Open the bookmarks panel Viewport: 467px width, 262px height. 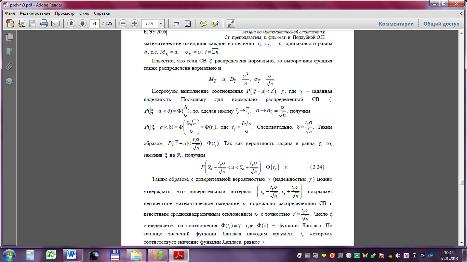pos(9,52)
